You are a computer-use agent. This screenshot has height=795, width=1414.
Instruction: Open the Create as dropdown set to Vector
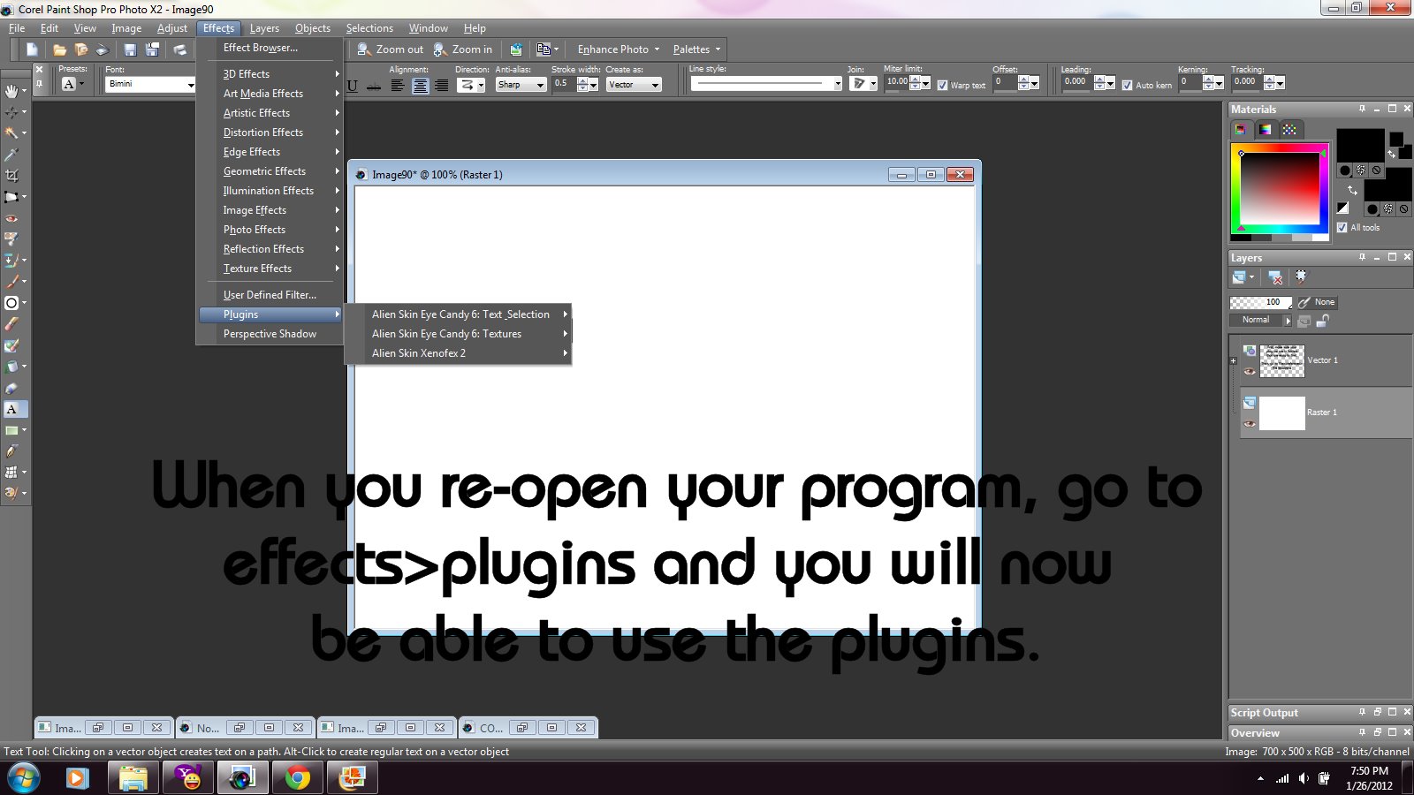(x=654, y=85)
